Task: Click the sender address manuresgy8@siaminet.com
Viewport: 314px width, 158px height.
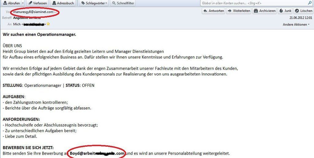Action: coord(33,12)
